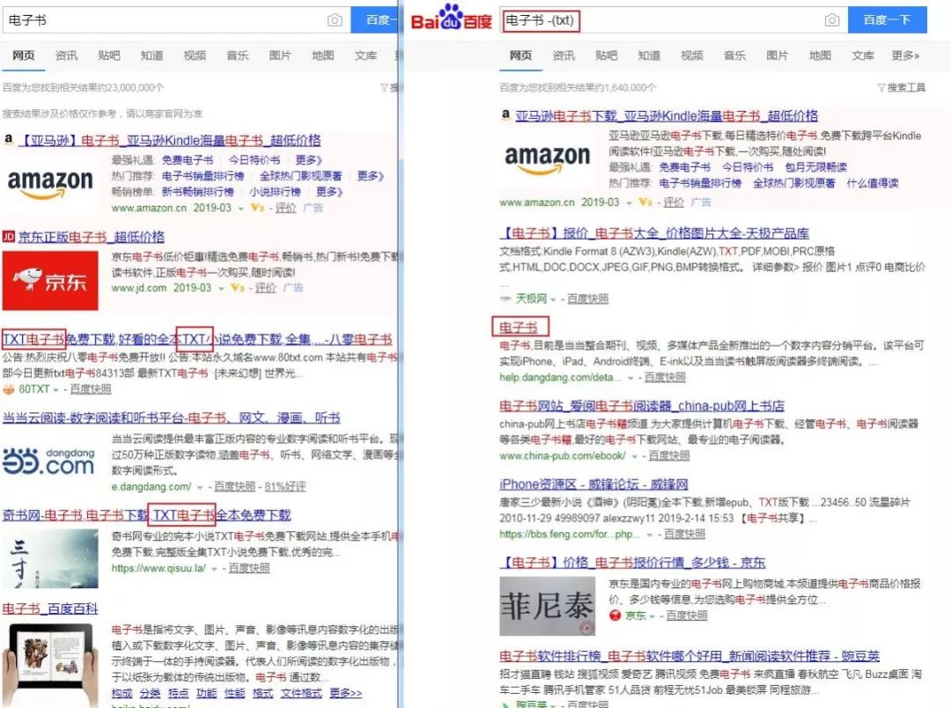
Task: Open the 贴吧 tab in left window
Action: point(108,55)
